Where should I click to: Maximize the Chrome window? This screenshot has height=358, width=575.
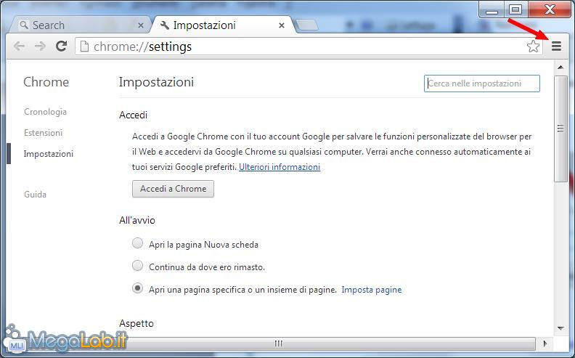515,10
